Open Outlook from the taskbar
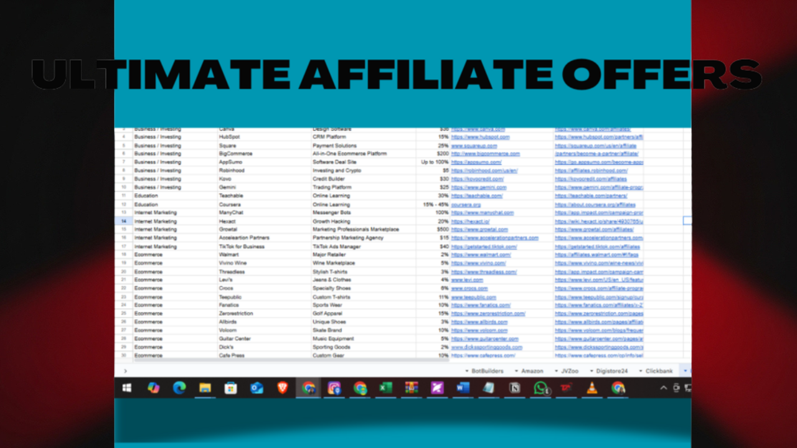 point(257,388)
